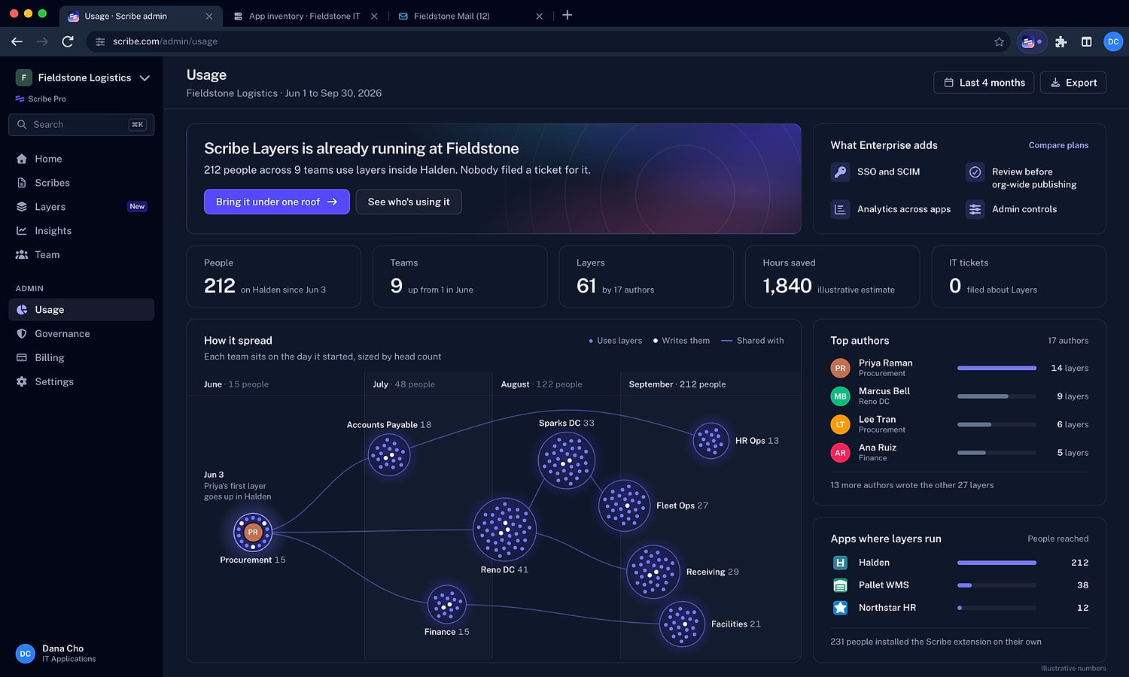Viewport: 1129px width, 677px height.
Task: Click the See who's using it button
Action: point(409,202)
